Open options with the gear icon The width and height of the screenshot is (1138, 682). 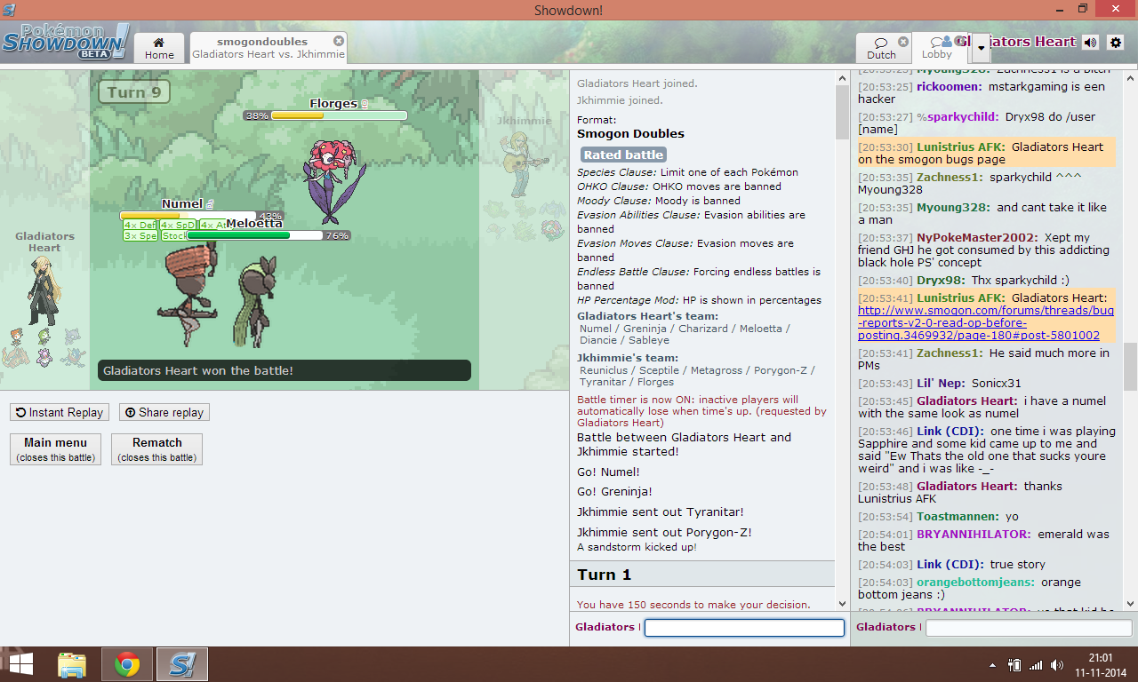[1116, 42]
